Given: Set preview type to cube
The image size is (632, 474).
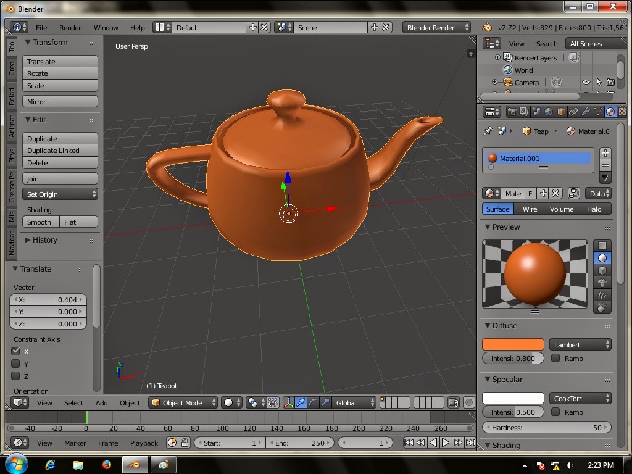Looking at the screenshot, I should tap(602, 270).
